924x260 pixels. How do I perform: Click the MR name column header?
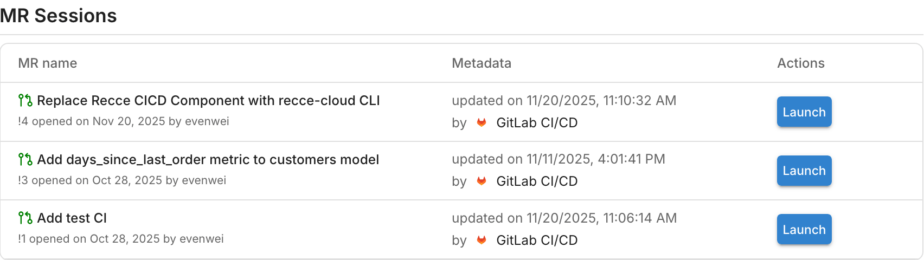click(x=48, y=63)
